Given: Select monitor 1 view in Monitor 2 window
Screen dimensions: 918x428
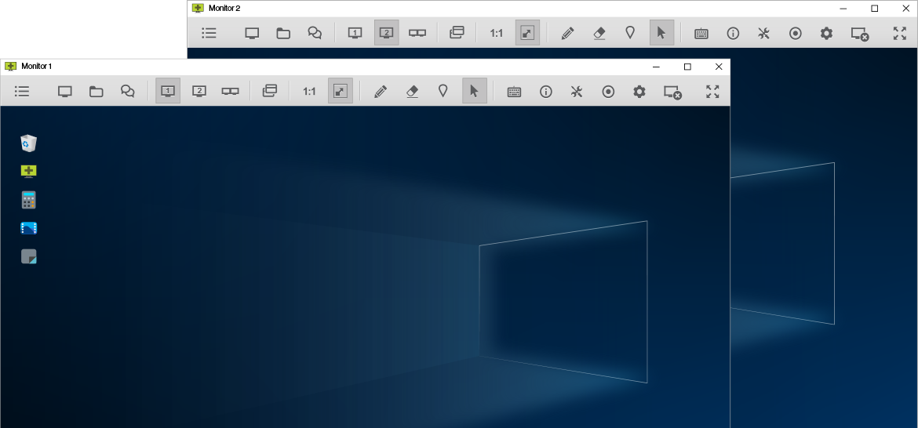Looking at the screenshot, I should tap(355, 34).
